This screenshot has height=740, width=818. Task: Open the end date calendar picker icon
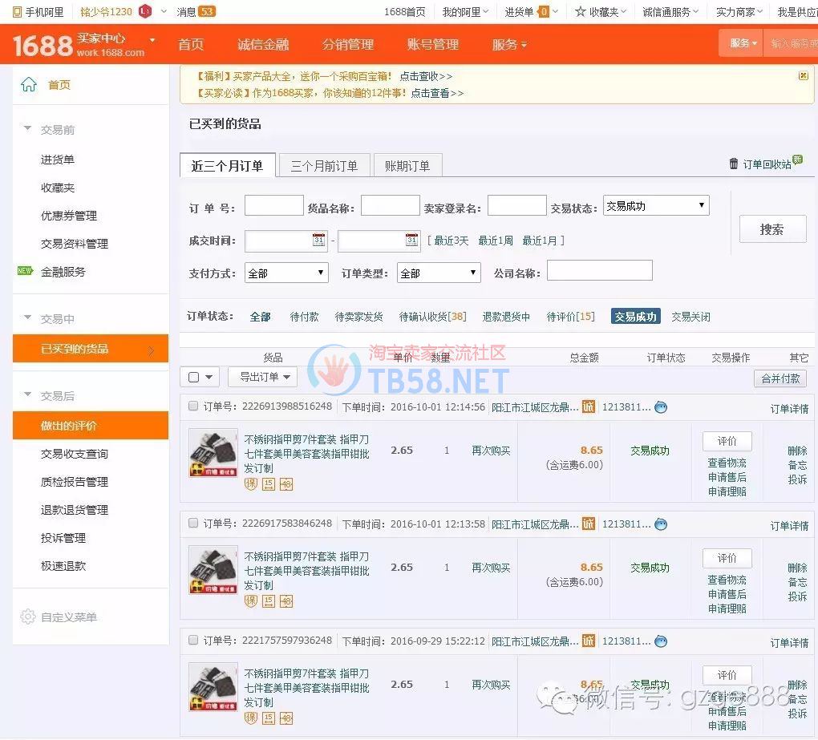click(x=411, y=241)
